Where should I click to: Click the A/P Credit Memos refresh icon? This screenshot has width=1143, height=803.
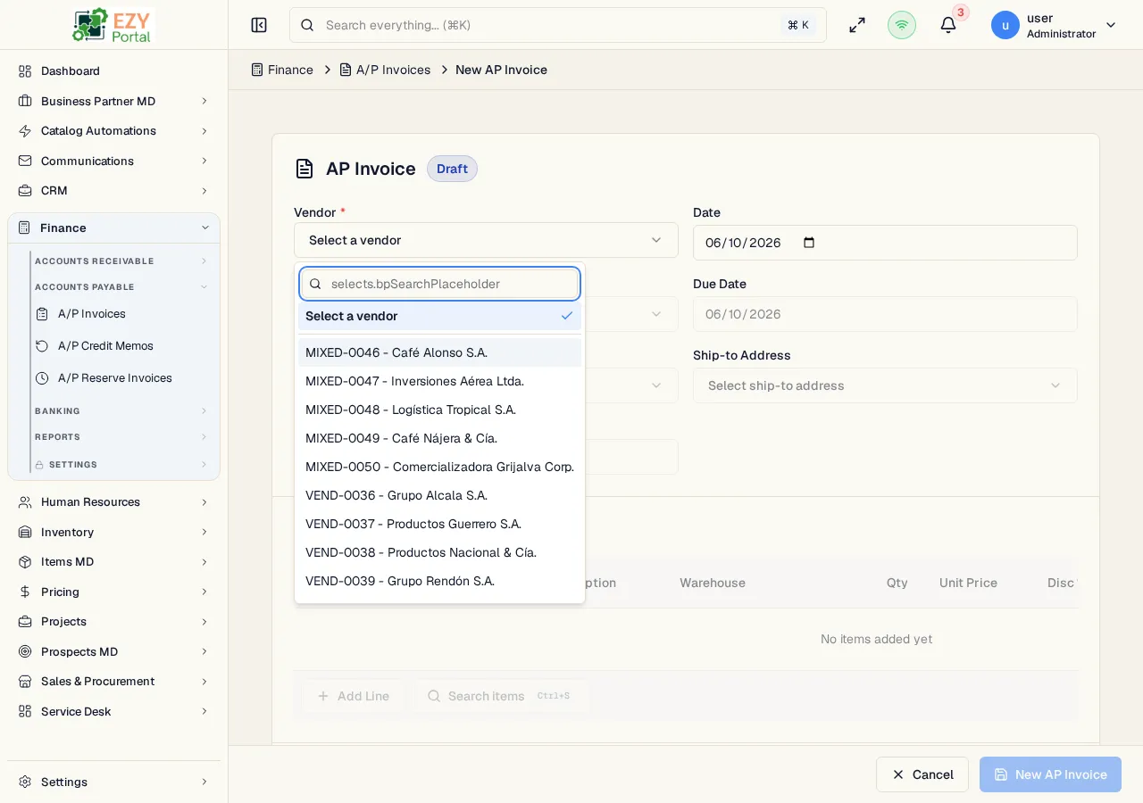tap(42, 346)
